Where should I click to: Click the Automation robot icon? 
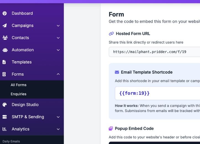(5, 50)
